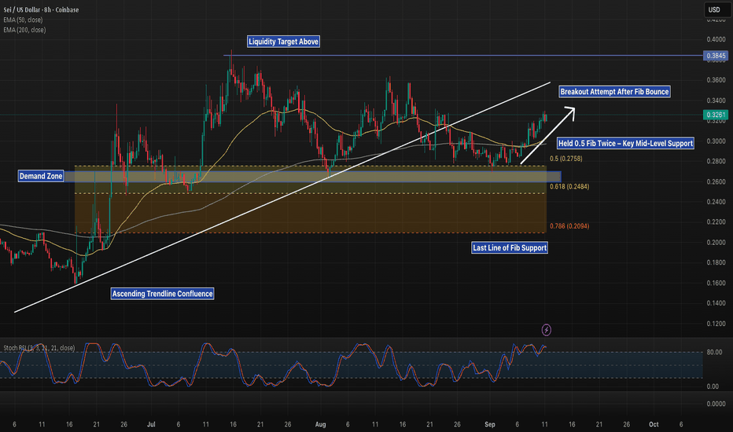Click the 0.3845 price line label
Screen dimensions: 733x432
[714, 56]
